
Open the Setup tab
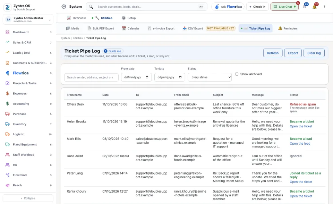pyautogui.click(x=129, y=18)
